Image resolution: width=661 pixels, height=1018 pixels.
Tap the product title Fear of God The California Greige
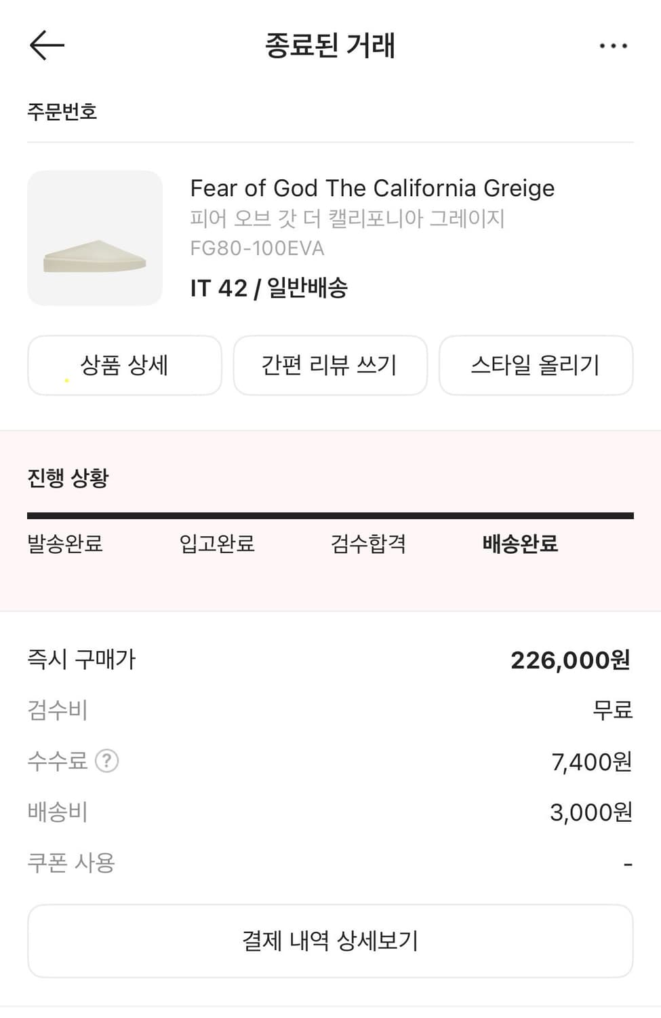[x=372, y=188]
